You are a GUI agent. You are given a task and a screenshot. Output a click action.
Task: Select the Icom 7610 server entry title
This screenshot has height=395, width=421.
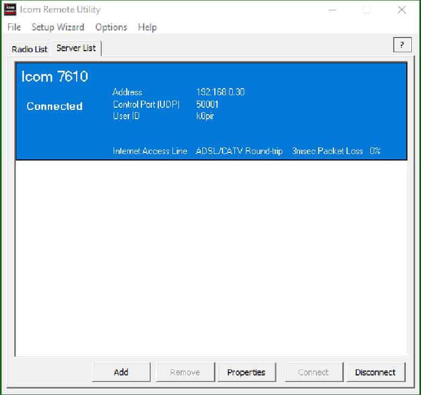point(54,76)
